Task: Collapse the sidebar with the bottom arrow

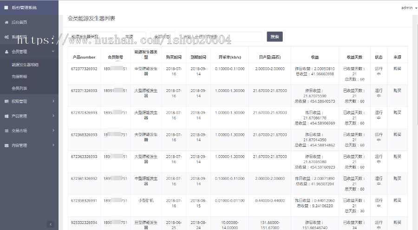Action: (x=51, y=224)
